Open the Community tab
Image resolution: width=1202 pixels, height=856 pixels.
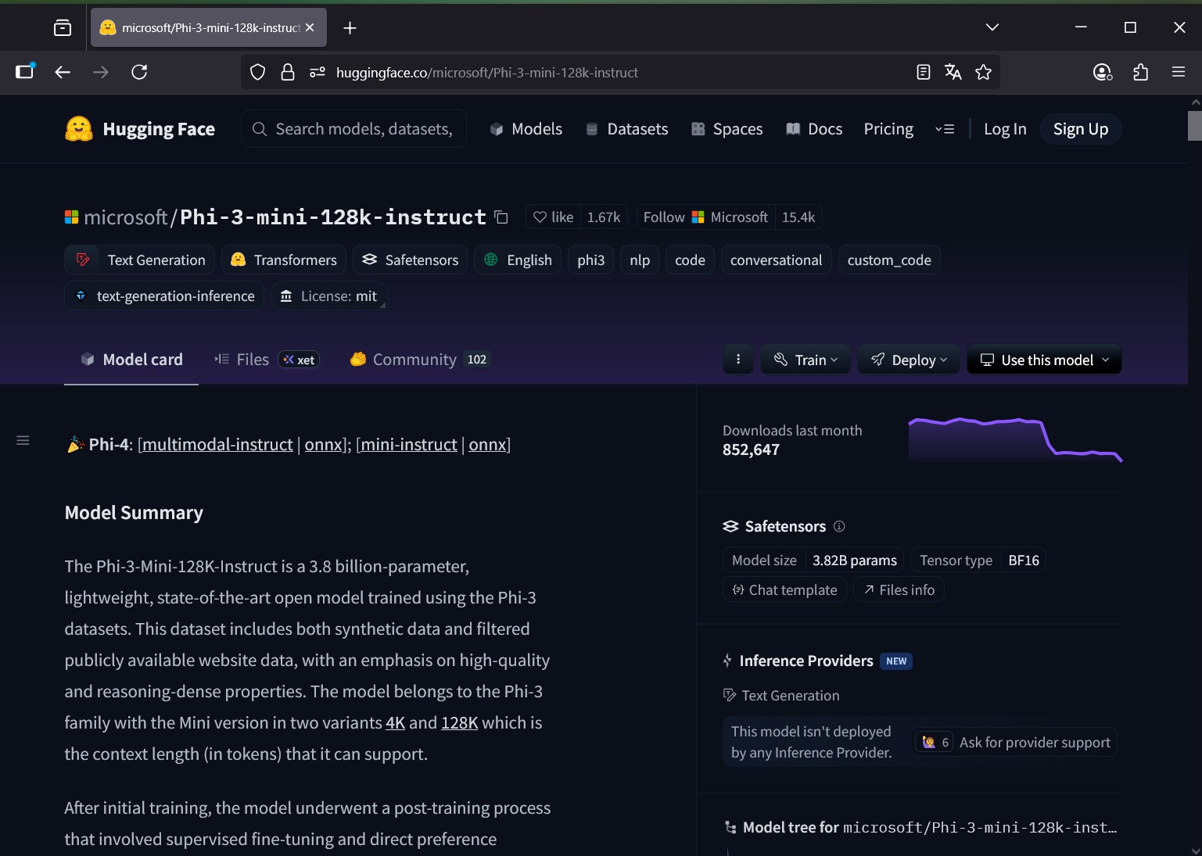(x=420, y=360)
